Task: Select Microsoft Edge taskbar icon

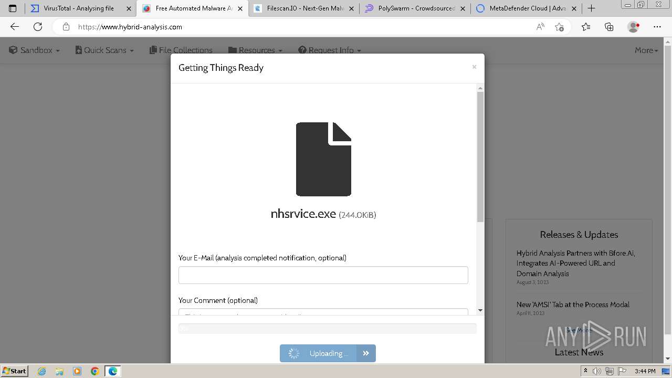Action: click(113, 371)
